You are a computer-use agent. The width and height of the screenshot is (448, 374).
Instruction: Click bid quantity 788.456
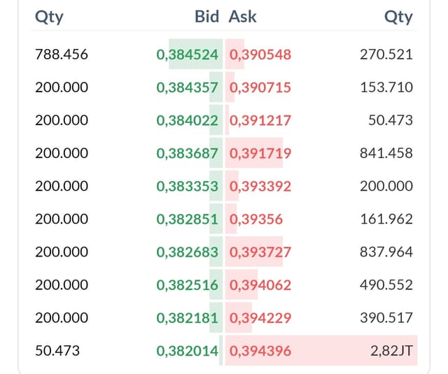[62, 55]
